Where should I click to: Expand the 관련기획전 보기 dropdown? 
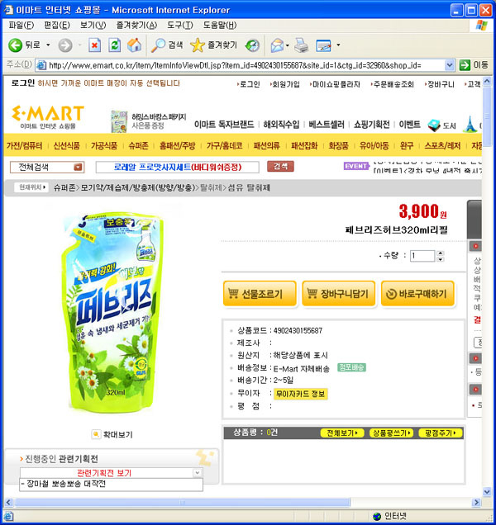(198, 472)
